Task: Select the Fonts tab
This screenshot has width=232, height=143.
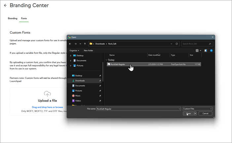Action: click(x=24, y=18)
